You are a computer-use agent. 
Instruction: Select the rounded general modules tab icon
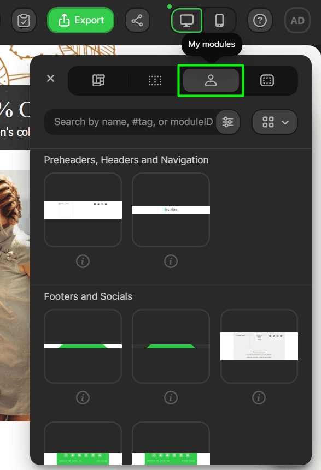click(267, 80)
